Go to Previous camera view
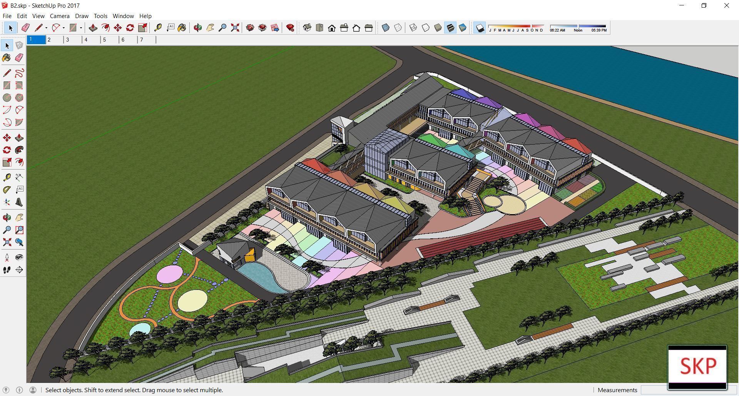 pyautogui.click(x=19, y=242)
